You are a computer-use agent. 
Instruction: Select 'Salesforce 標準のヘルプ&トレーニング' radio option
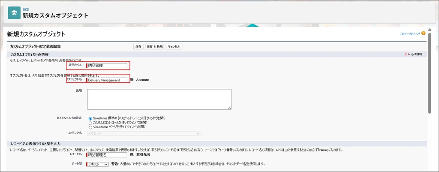[90, 118]
